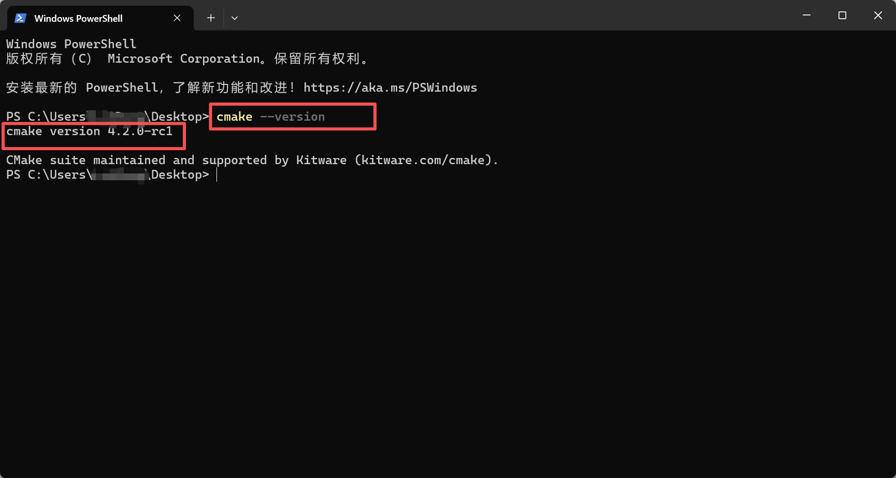The image size is (896, 478).
Task: Click the kitware.com/cmake link text
Action: tap(422, 160)
